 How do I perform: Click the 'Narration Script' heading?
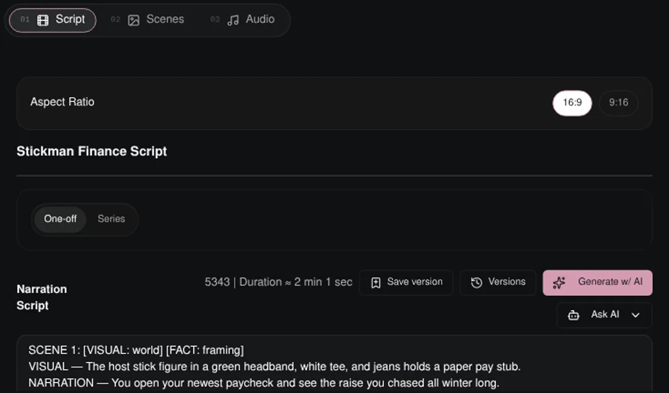tap(42, 297)
